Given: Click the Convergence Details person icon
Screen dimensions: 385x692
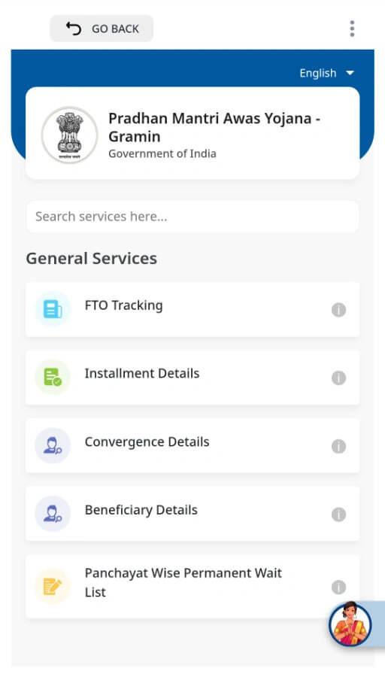Looking at the screenshot, I should (53, 445).
